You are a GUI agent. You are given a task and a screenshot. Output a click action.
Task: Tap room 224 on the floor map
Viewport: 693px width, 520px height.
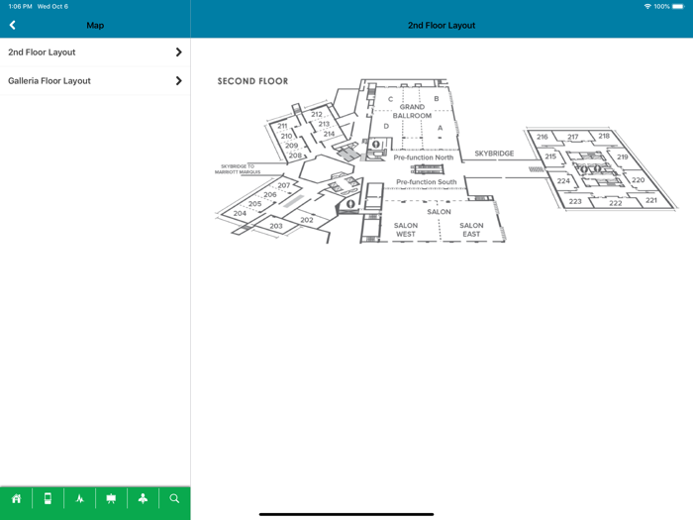point(563,181)
